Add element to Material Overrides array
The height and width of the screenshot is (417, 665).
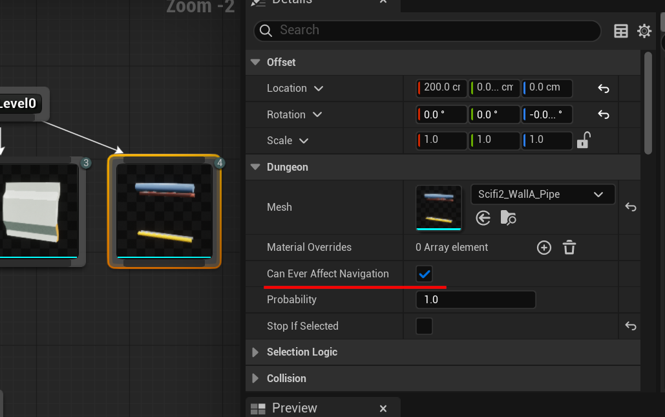pos(544,248)
